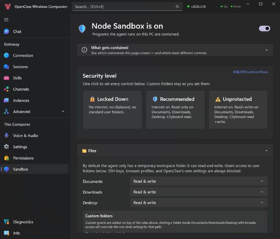Click the OpenClaw app logo icon
This screenshot has width=280, height=239.
pyautogui.click(x=8, y=7)
